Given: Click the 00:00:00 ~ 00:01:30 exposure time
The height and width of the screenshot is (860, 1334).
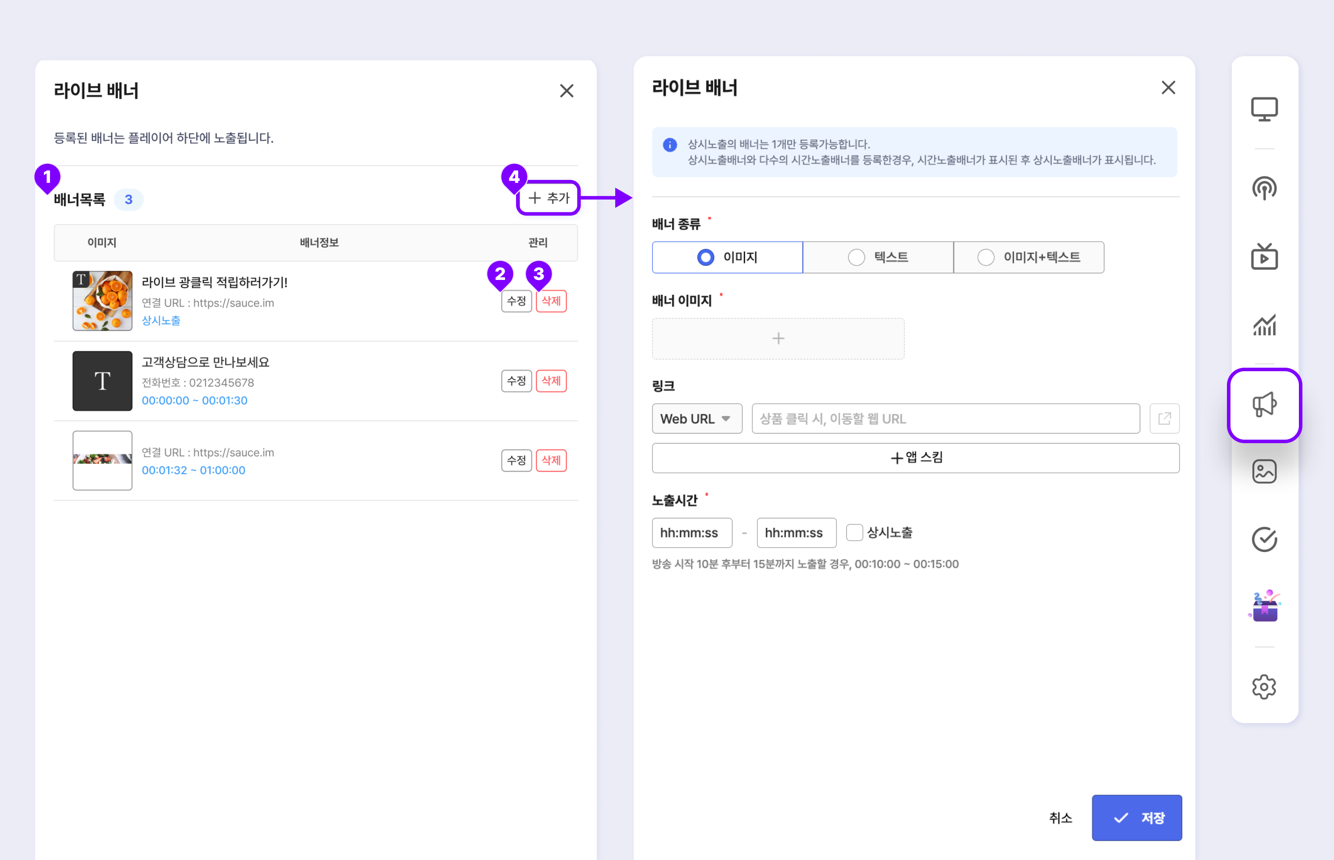Looking at the screenshot, I should tap(194, 401).
